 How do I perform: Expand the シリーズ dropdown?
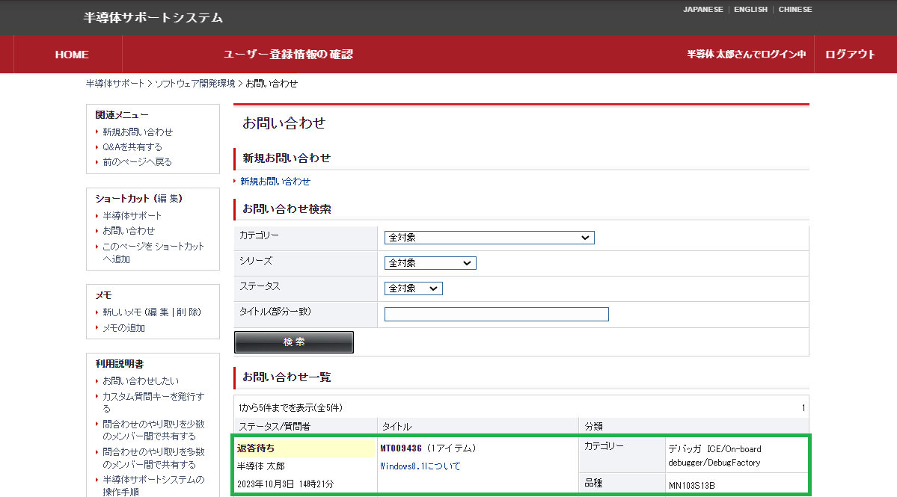point(430,263)
